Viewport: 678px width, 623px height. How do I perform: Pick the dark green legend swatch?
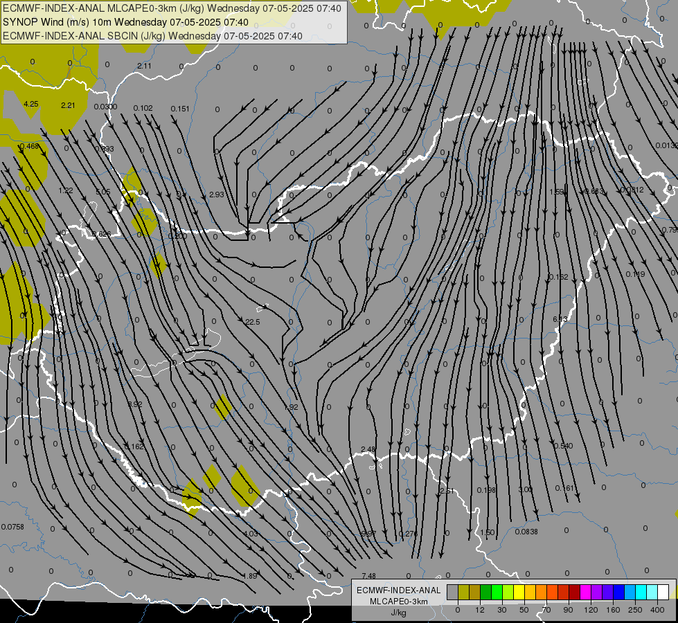click(485, 593)
